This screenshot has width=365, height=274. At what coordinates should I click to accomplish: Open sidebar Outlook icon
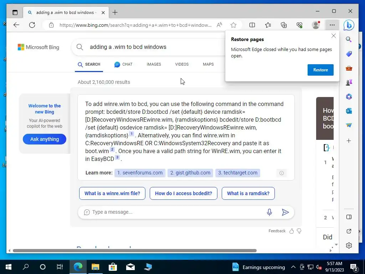coord(349,111)
